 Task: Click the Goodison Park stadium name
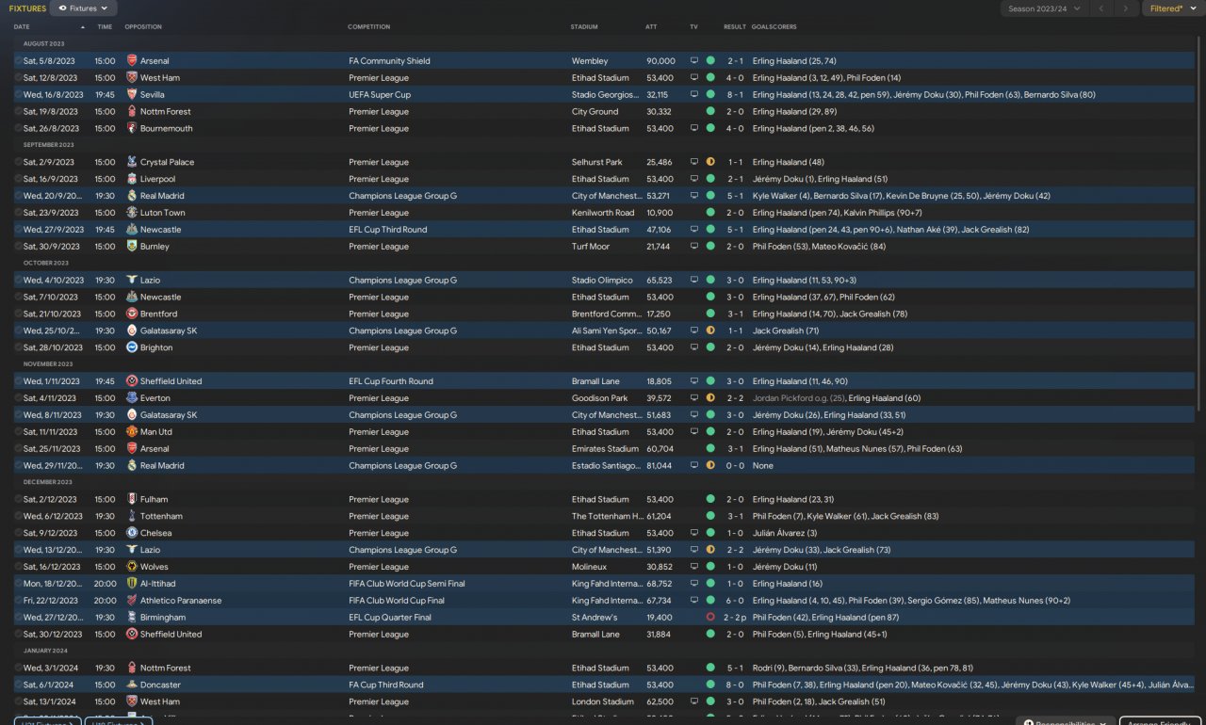pos(599,398)
